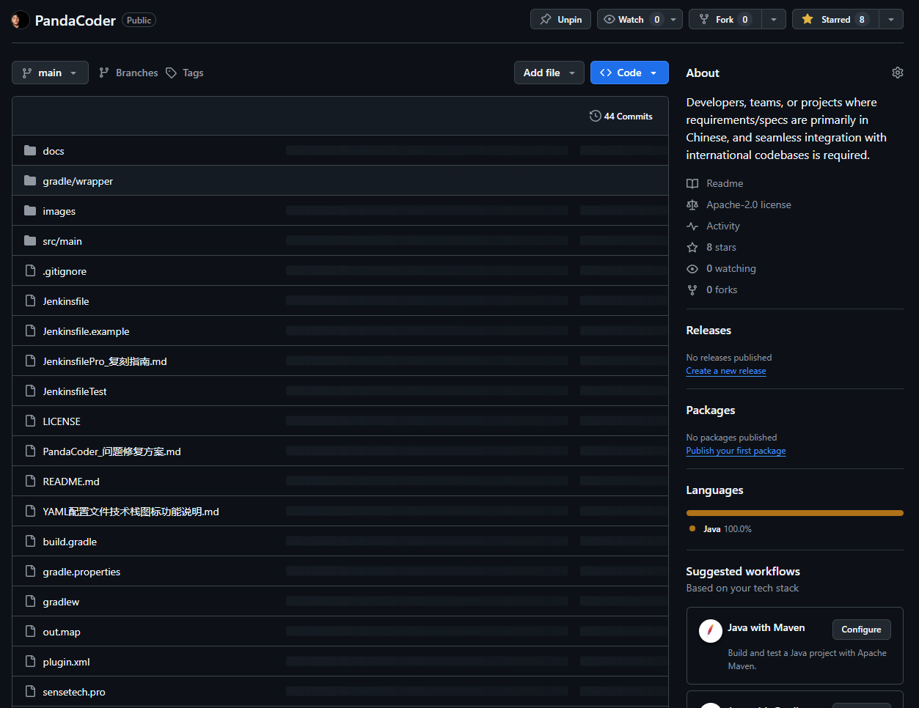This screenshot has height=708, width=919.
Task: Open the 0 forks link
Action: pyautogui.click(x=722, y=290)
